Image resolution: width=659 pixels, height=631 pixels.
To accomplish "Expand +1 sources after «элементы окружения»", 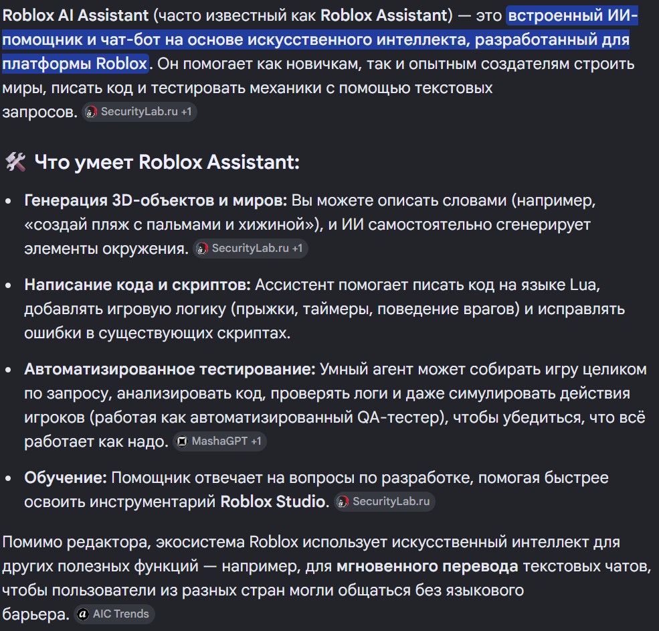I will pyautogui.click(x=298, y=249).
